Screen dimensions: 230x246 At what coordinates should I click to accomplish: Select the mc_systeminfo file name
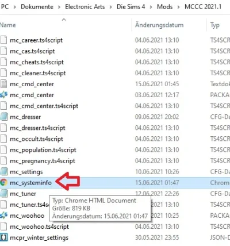coord(30,183)
